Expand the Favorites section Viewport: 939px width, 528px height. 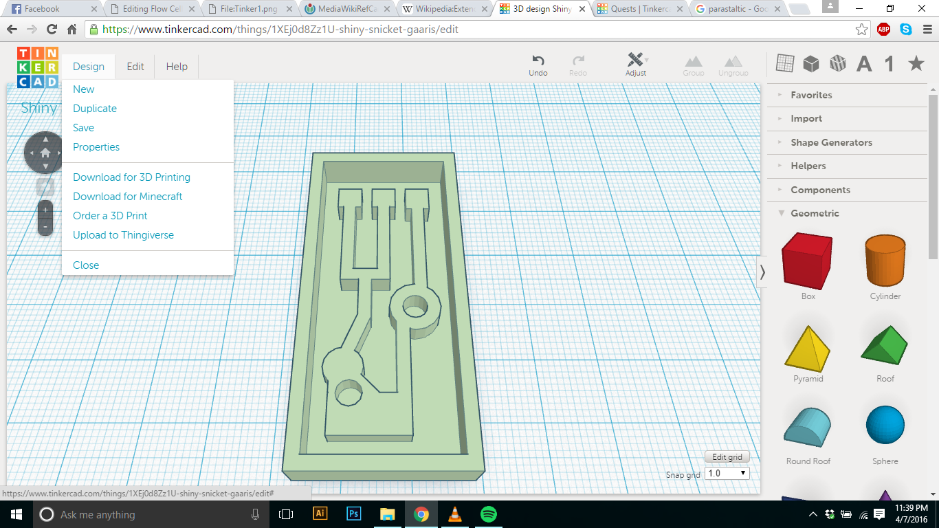tap(811, 95)
